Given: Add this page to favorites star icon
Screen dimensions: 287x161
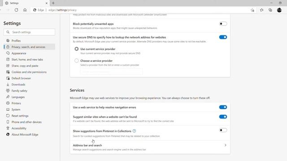Looking at the screenshot, I should pyautogui.click(x=252, y=10).
